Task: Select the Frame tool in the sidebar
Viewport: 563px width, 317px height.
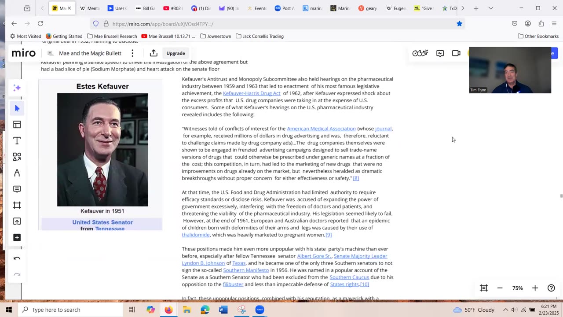Action: [x=17, y=205]
